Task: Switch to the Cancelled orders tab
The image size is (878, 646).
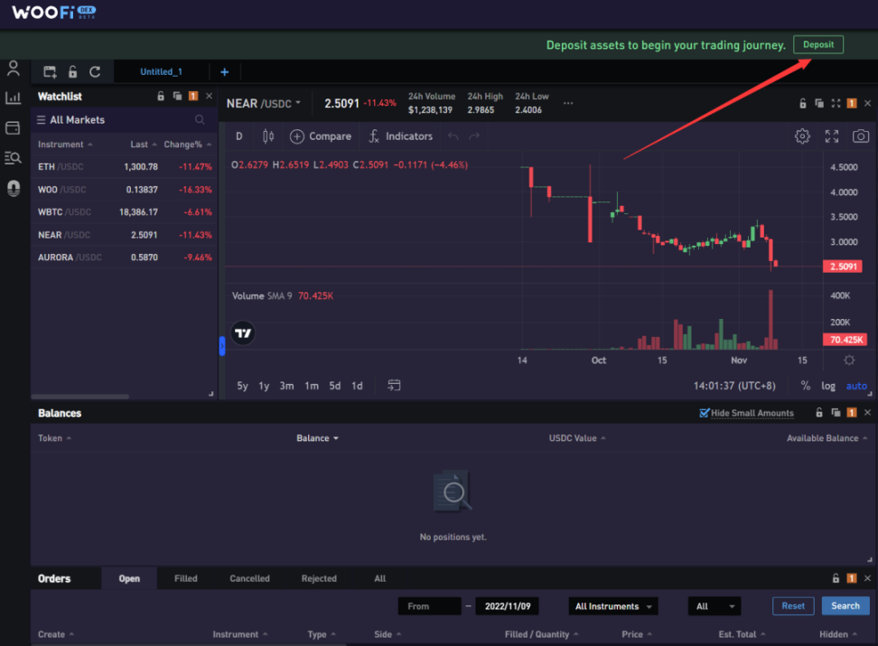Action: tap(249, 578)
